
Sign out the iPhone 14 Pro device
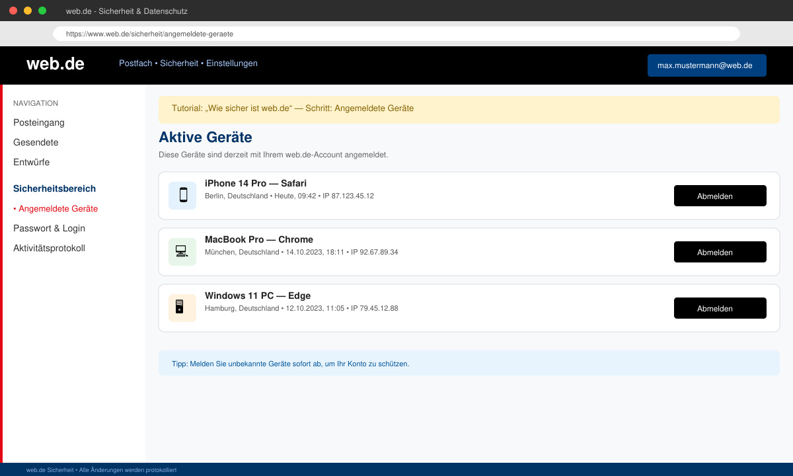(x=720, y=196)
